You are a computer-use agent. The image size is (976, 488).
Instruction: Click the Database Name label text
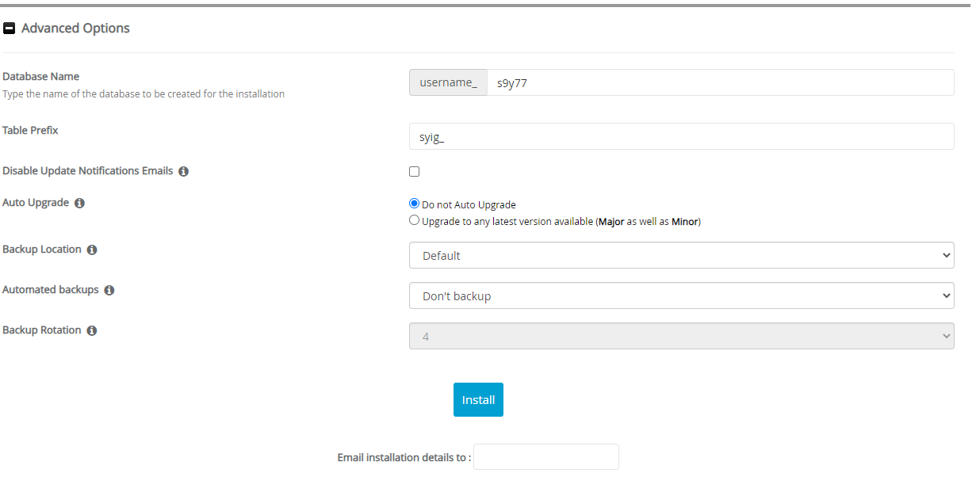click(41, 77)
